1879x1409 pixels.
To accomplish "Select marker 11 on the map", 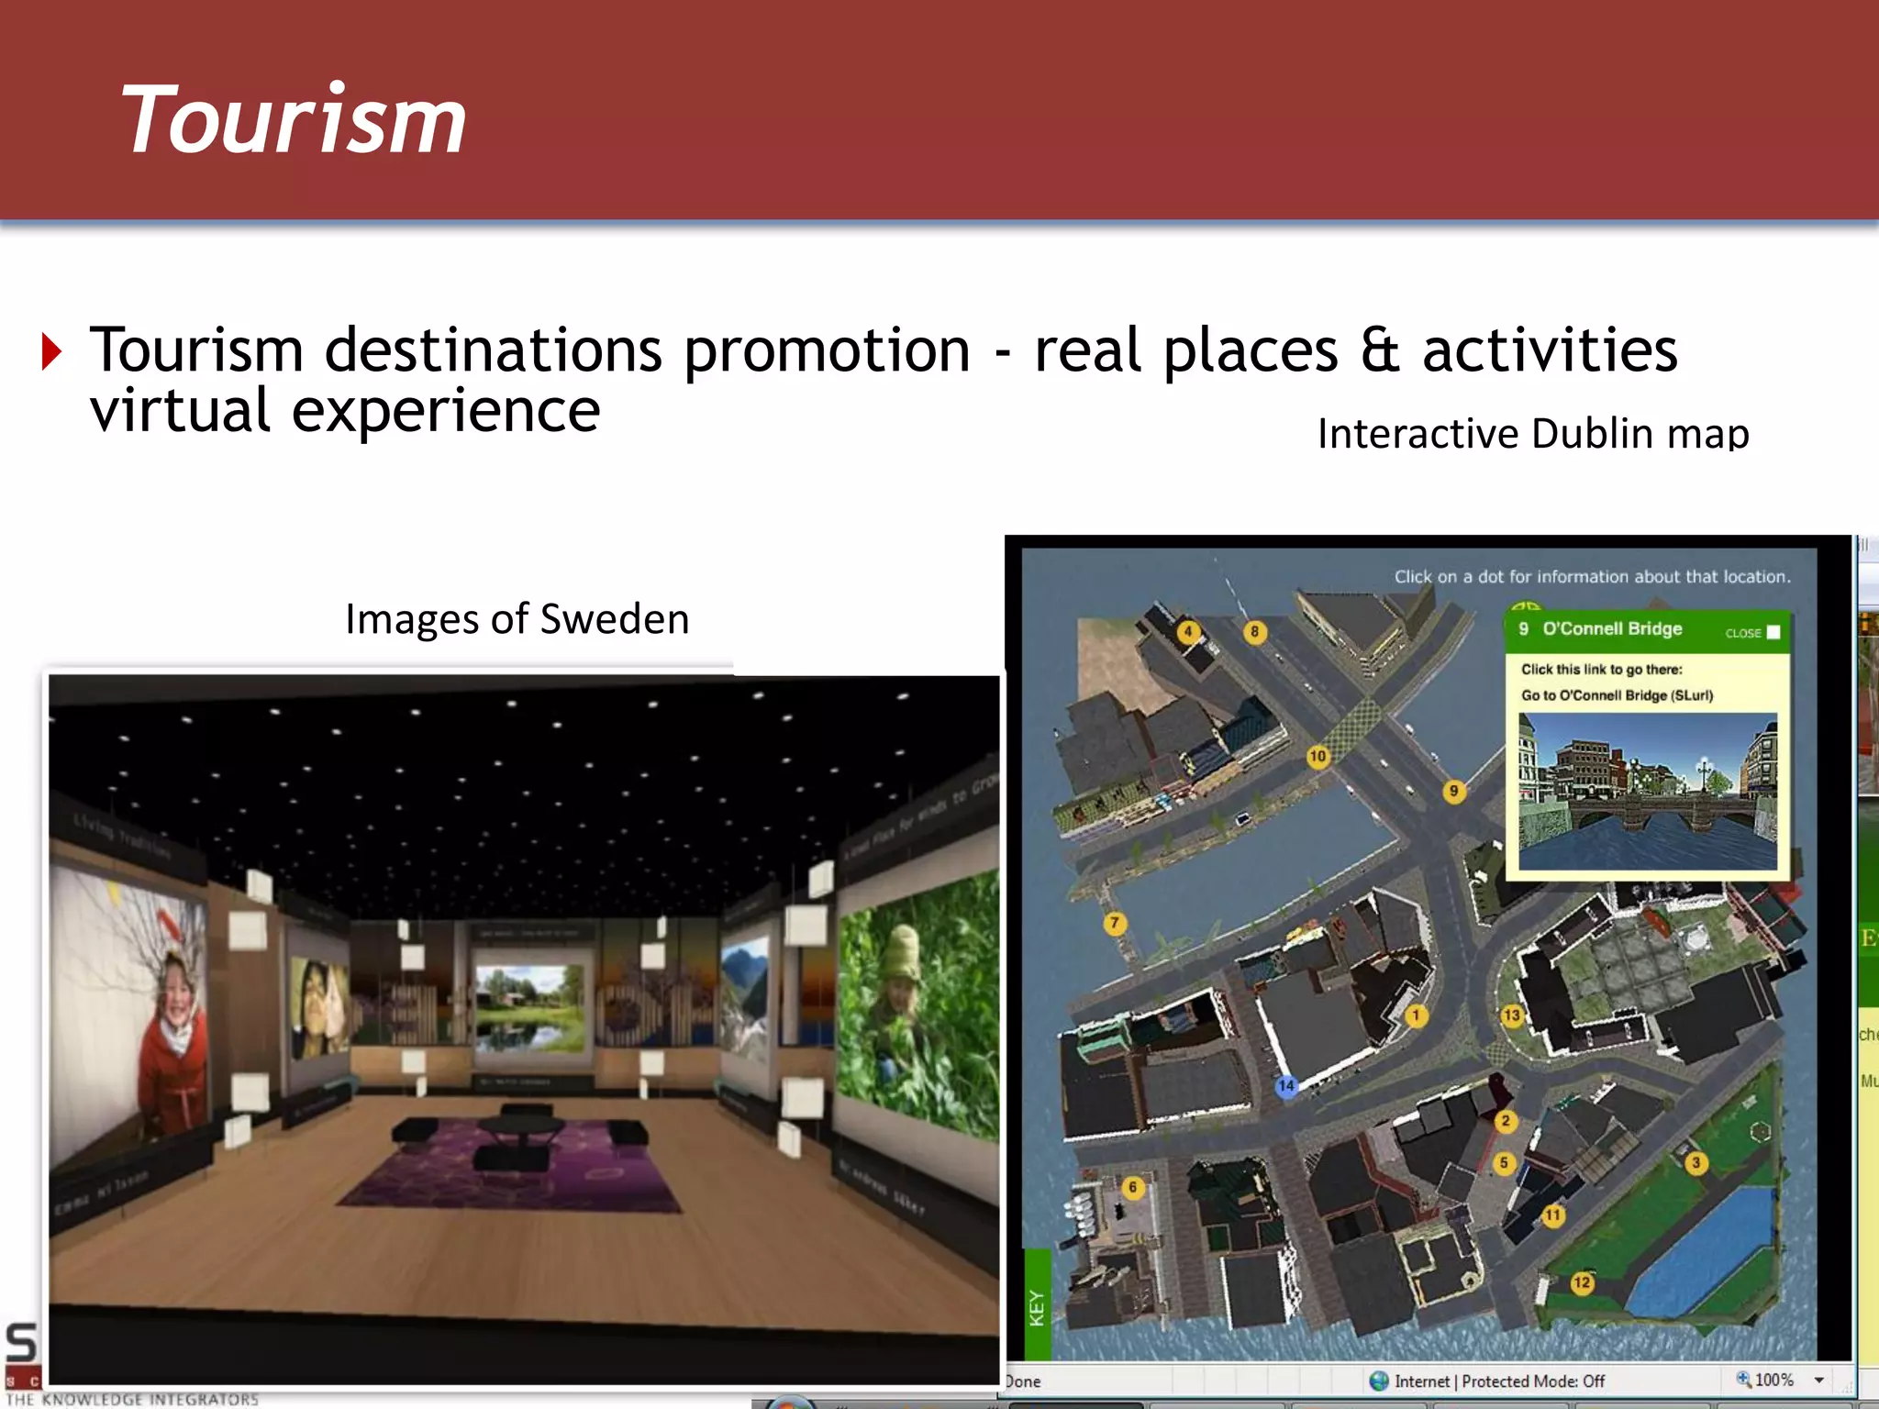I will pyautogui.click(x=1552, y=1215).
